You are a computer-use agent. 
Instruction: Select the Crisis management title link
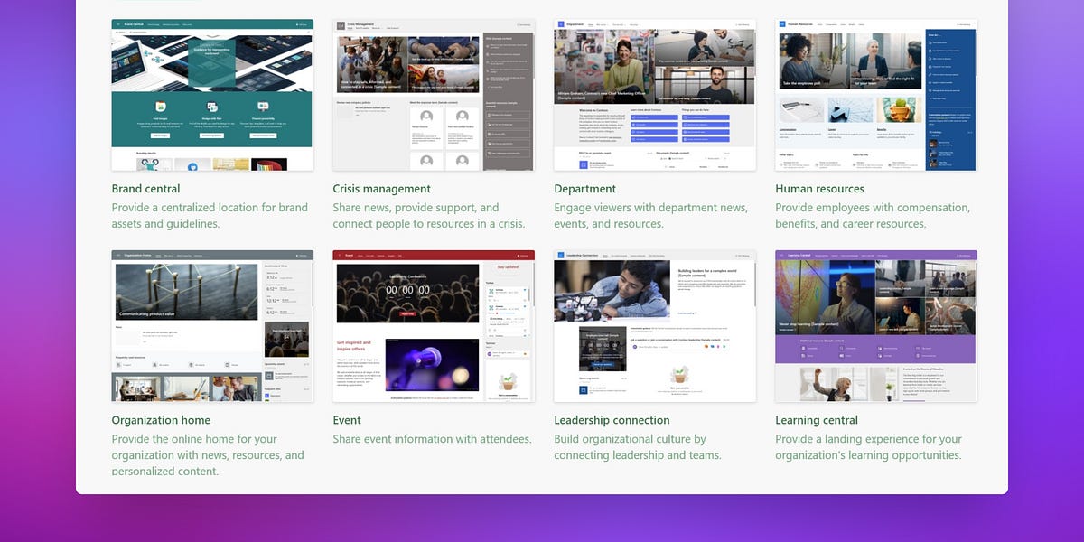pyautogui.click(x=381, y=189)
